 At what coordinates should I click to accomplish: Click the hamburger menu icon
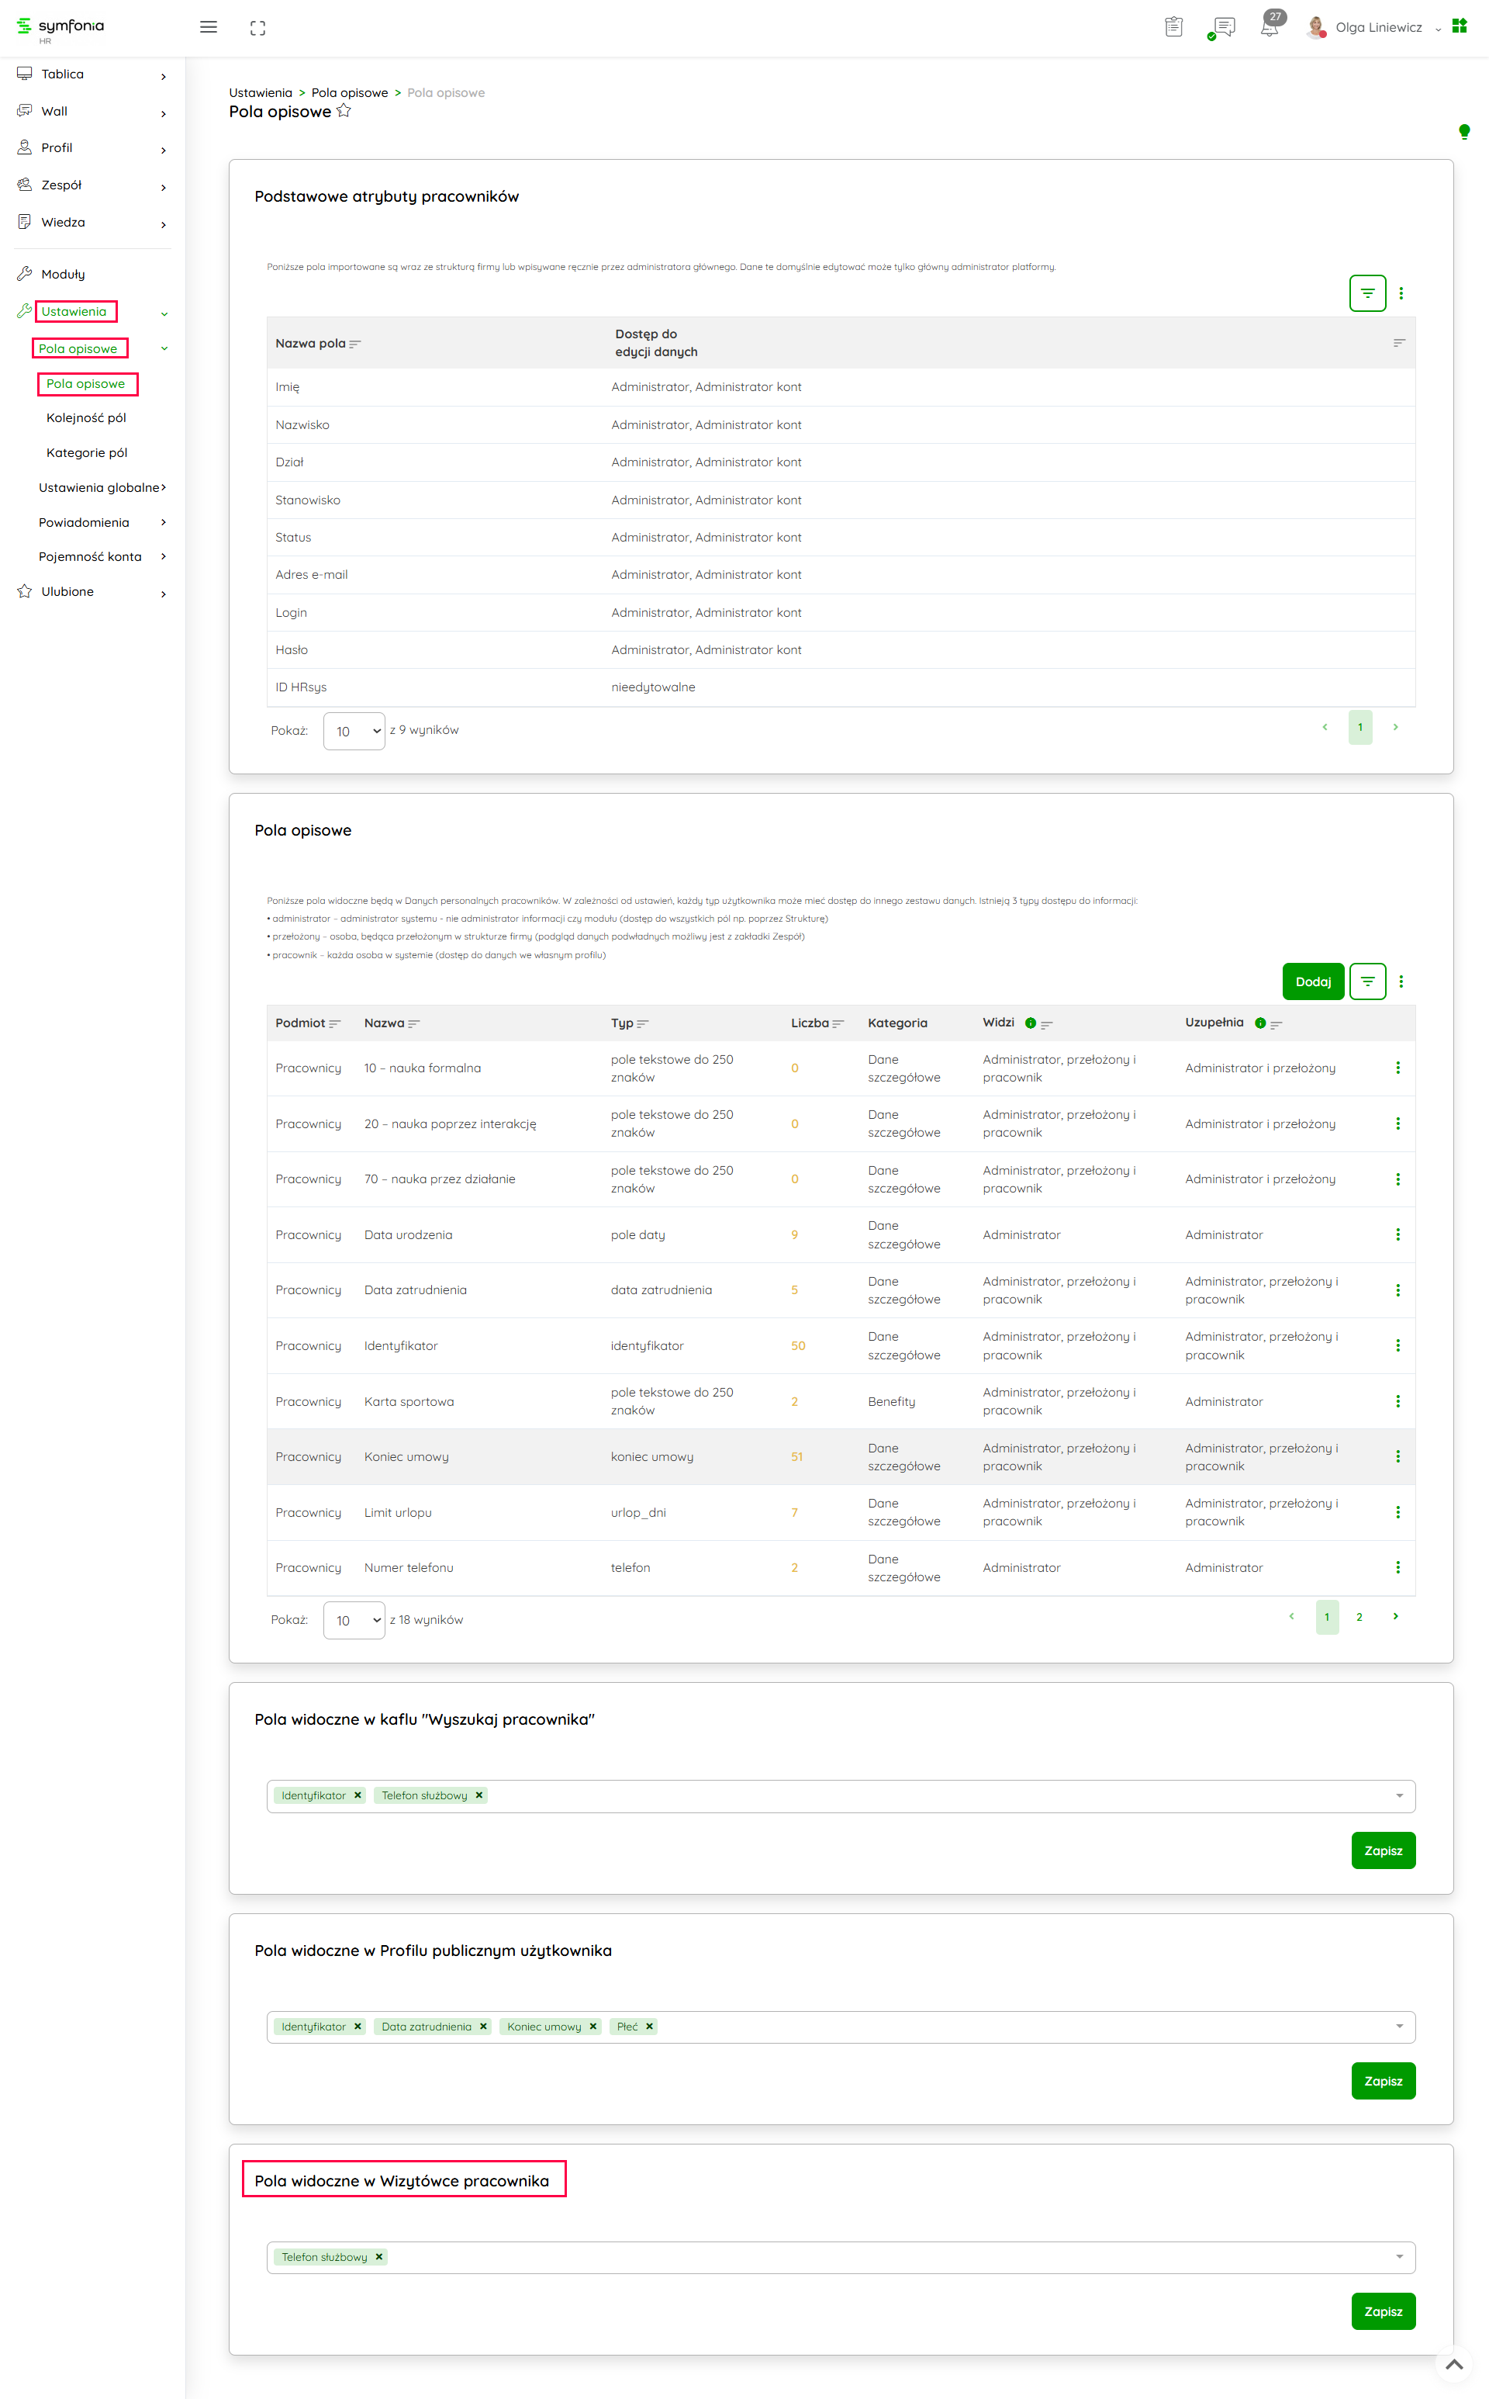(208, 28)
